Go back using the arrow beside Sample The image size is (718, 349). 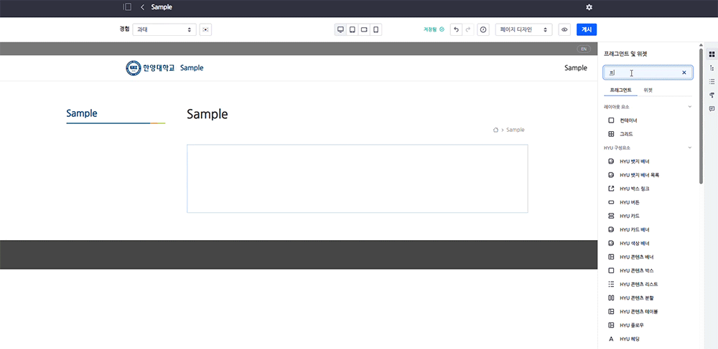(142, 7)
